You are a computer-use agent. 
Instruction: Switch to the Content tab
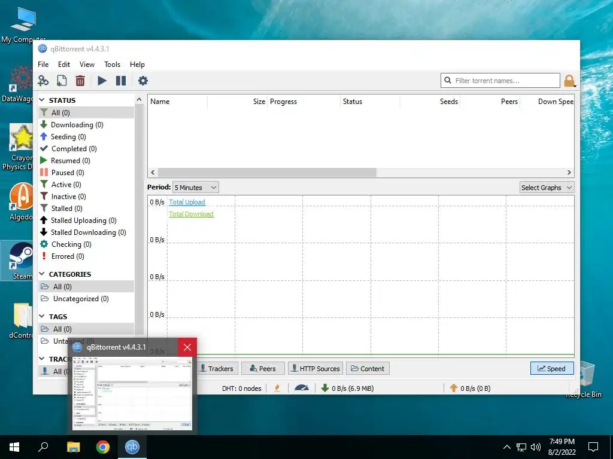pos(368,368)
